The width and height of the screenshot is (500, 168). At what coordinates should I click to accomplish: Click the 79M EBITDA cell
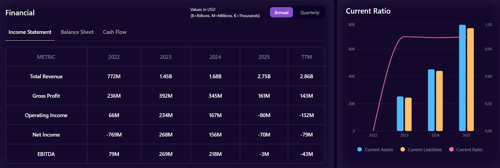114,154
